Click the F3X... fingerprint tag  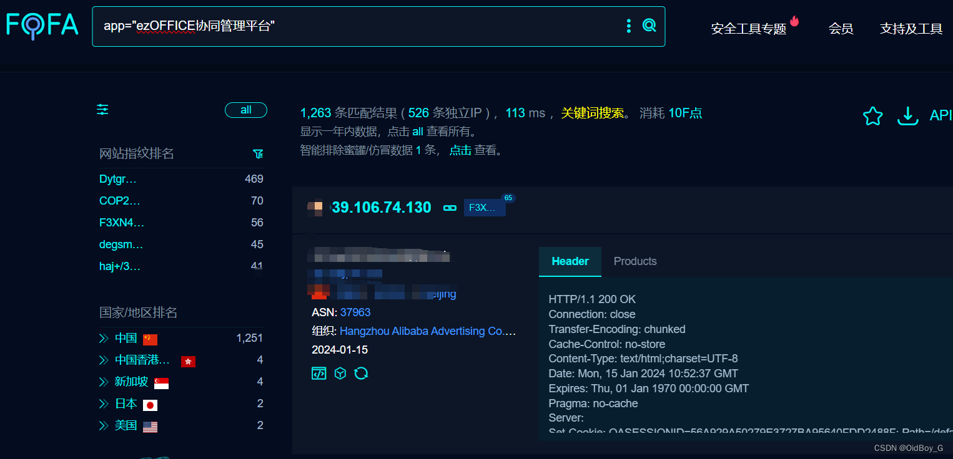[485, 208]
